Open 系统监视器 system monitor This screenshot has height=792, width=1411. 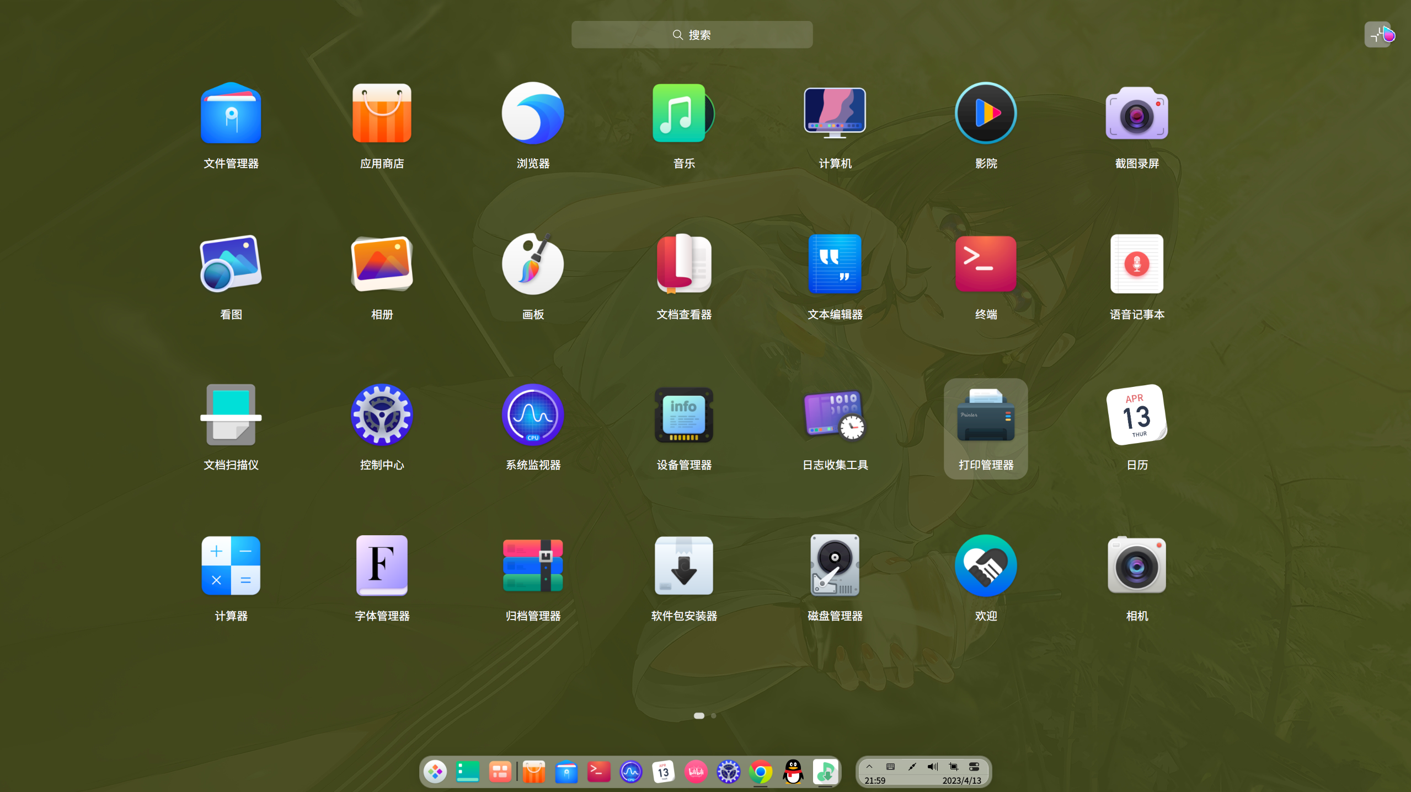532,415
